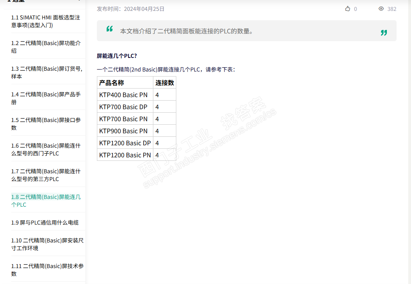Click the thumbs-up like icon
The width and height of the screenshot is (411, 284).
[x=348, y=9]
